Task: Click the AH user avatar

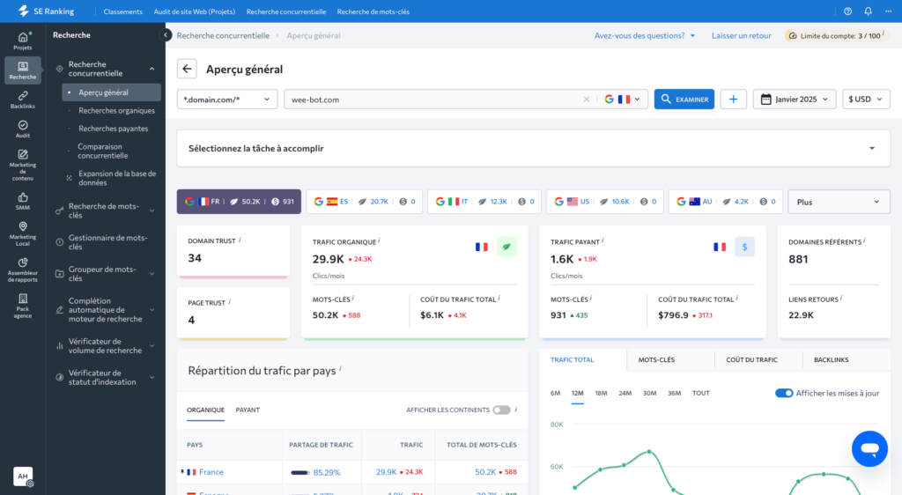Action: tap(22, 476)
